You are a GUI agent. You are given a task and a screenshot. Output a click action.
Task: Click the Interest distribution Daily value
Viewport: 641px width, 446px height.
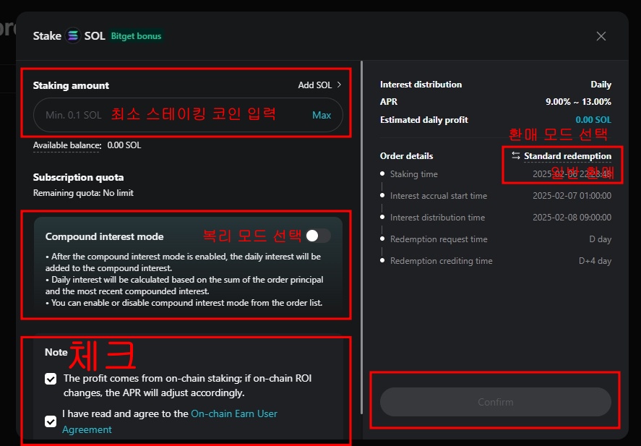point(601,85)
